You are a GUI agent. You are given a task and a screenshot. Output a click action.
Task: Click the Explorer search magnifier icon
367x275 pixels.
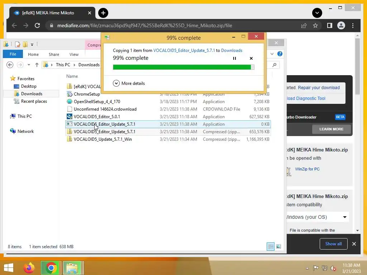tap(274, 65)
